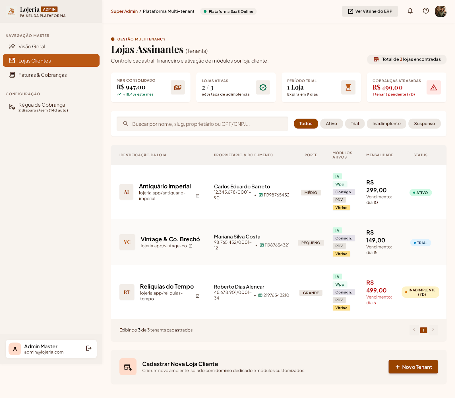455x398 pixels.
Task: Select the Todos filter chip
Action: (306, 124)
